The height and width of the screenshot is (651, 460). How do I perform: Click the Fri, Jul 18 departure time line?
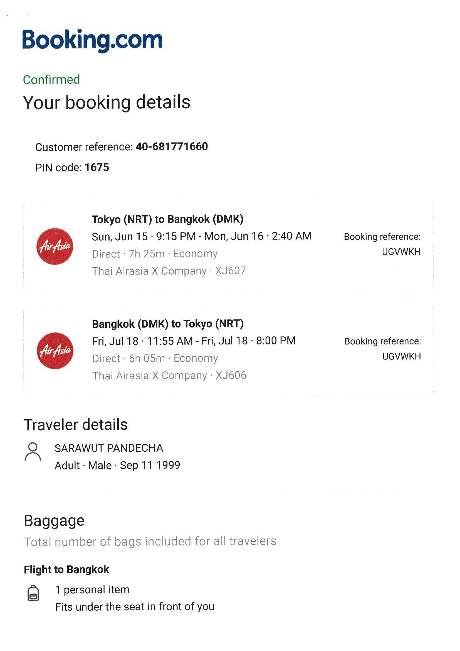click(194, 341)
